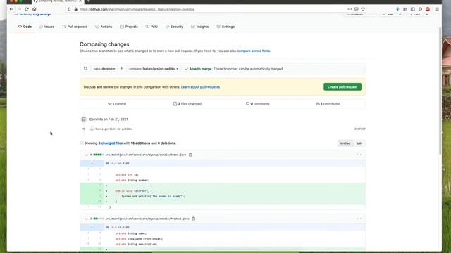Expand hidden lines above in Product.java diff
The height and width of the screenshot is (253, 451).
[x=92, y=227]
